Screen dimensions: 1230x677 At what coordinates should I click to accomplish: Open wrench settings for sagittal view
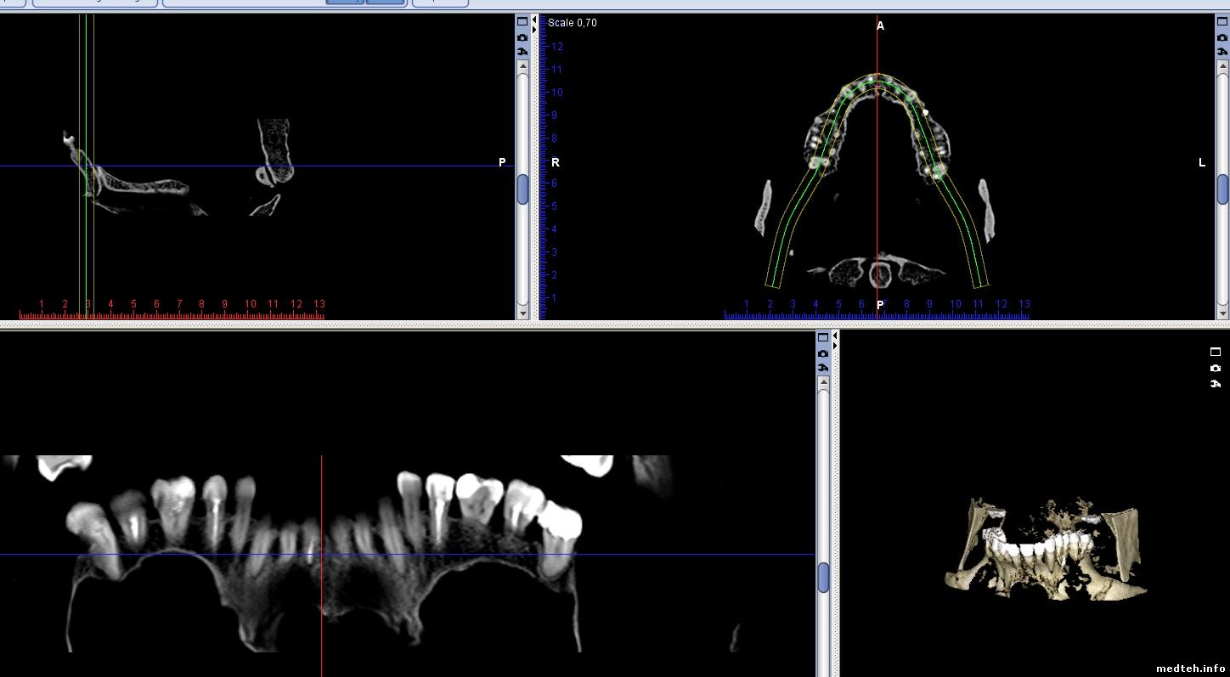(522, 52)
